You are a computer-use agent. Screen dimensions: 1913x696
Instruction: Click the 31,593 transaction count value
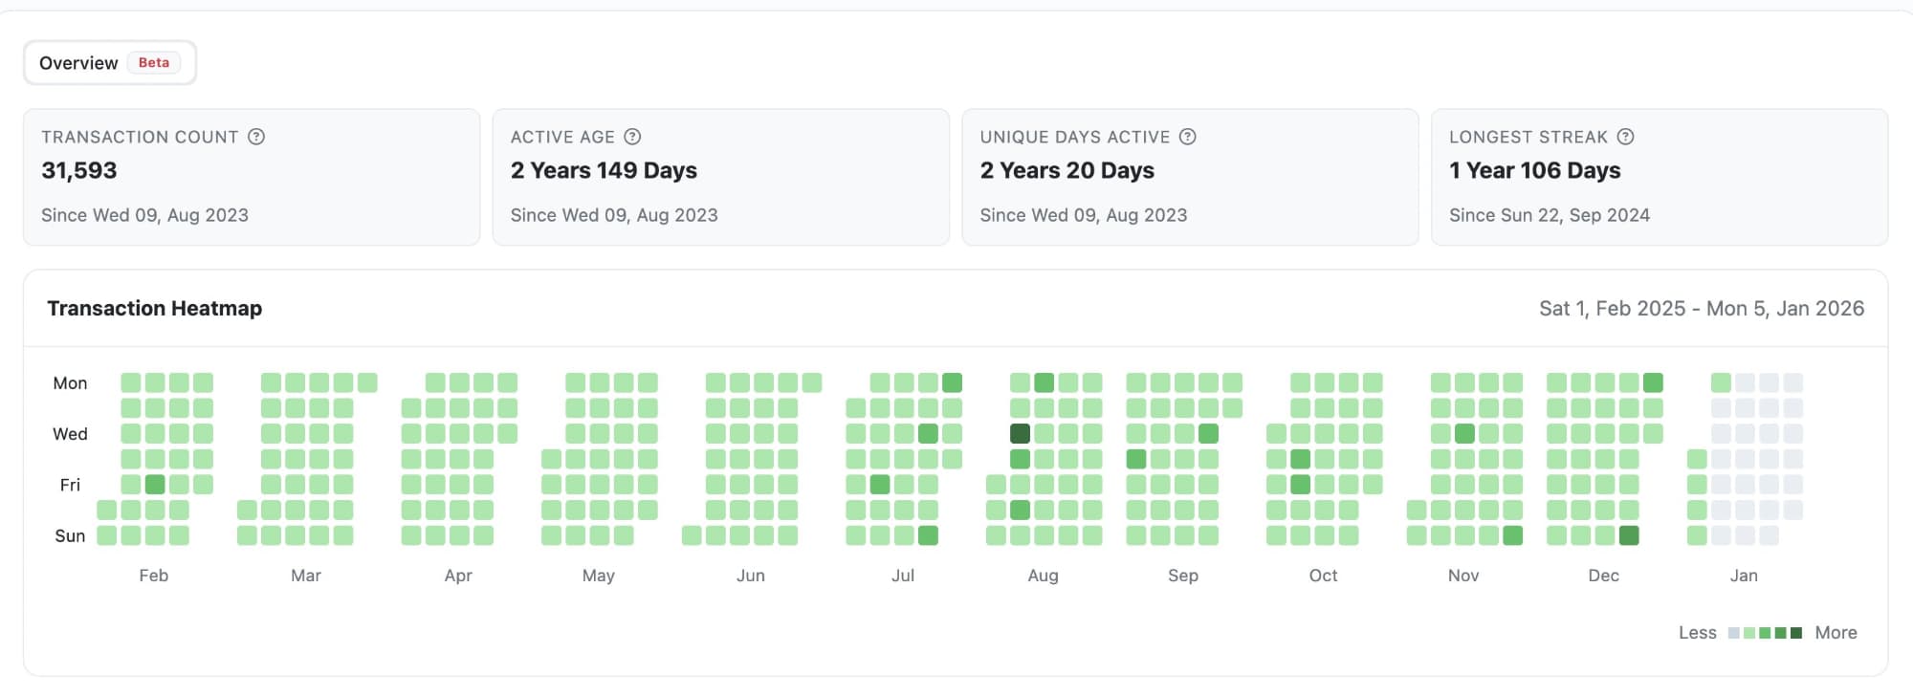point(79,171)
